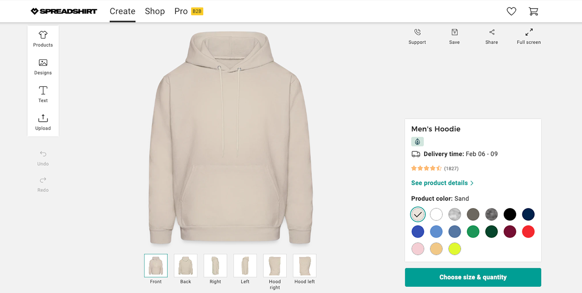Image resolution: width=582 pixels, height=293 pixels.
Task: Show the Back view thumbnail
Action: [186, 266]
